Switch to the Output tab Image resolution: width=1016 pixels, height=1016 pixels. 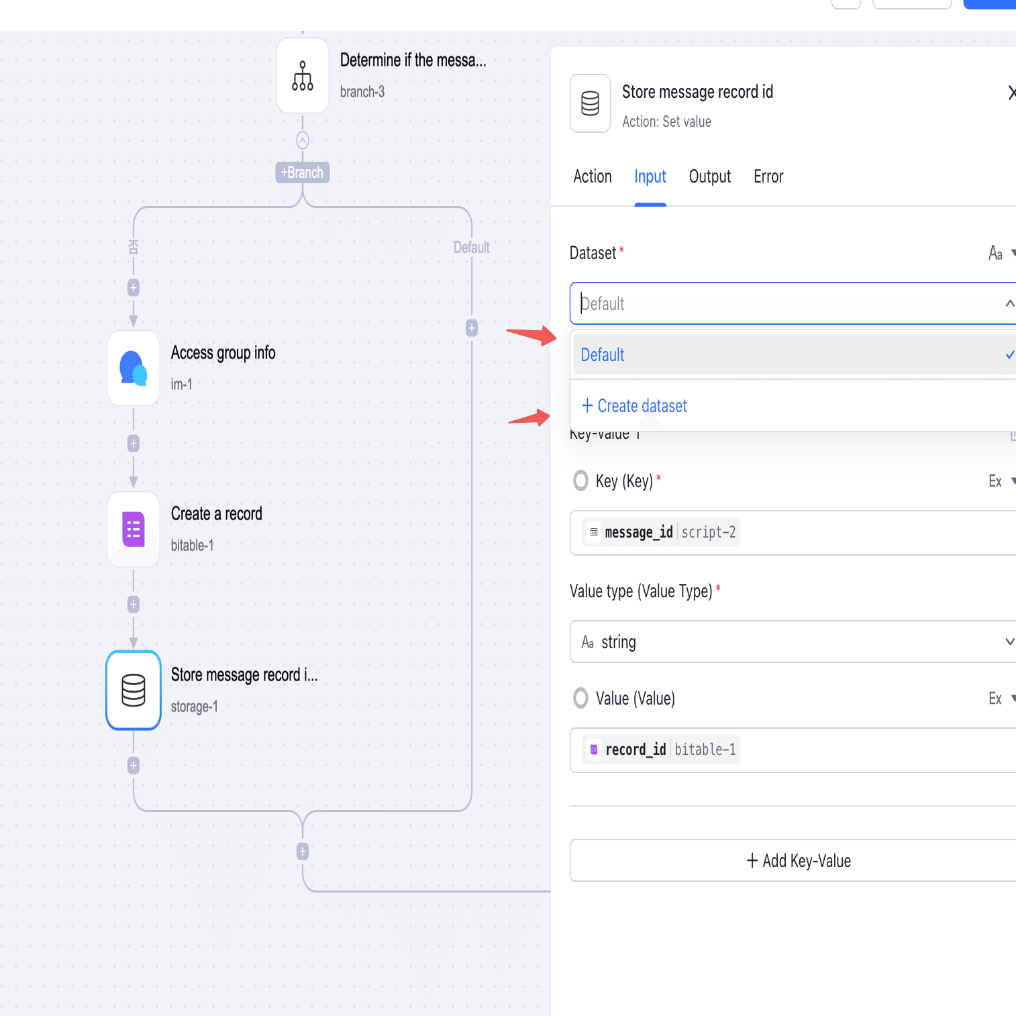point(709,176)
